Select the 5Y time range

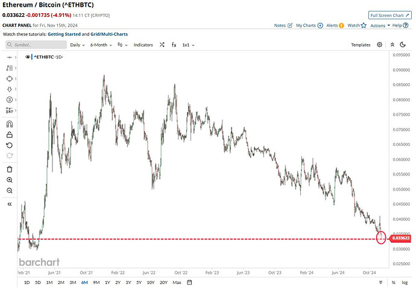139,282
